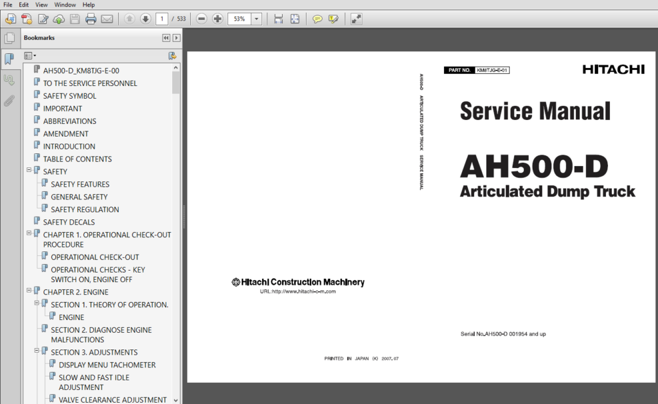This screenshot has width=658, height=404.
Task: Open AH500-D_KM8TJG-E-00 bookmark
Action: tap(81, 71)
